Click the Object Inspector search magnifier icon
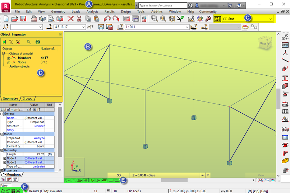This screenshot has width=290, height=193. click(x=29, y=42)
